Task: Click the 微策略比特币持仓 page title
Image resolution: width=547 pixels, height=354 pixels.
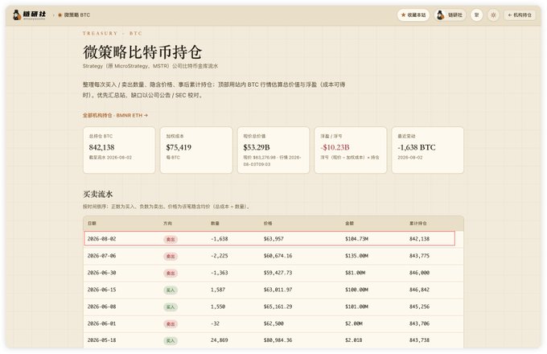Action: tap(142, 52)
